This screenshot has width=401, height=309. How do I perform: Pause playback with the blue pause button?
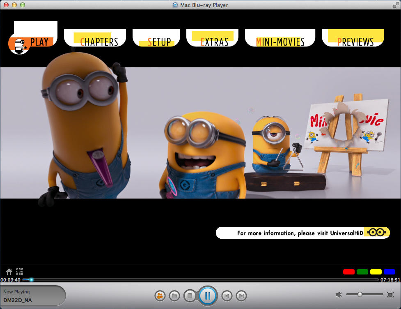(208, 295)
